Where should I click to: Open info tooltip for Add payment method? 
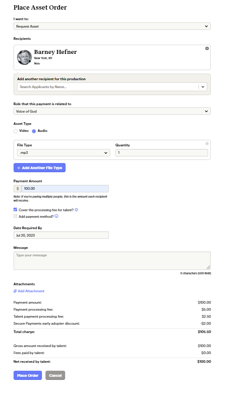(x=56, y=216)
